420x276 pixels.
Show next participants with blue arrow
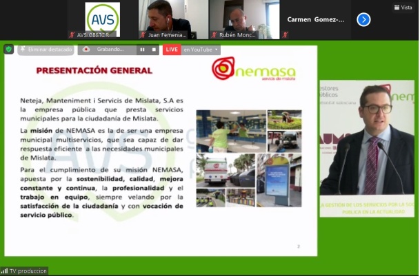point(363,19)
